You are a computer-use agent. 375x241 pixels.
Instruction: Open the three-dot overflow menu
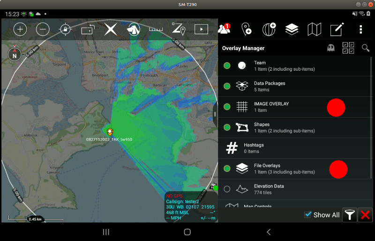(x=360, y=29)
